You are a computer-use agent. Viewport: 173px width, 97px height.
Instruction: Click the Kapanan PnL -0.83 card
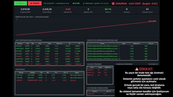[68, 10]
